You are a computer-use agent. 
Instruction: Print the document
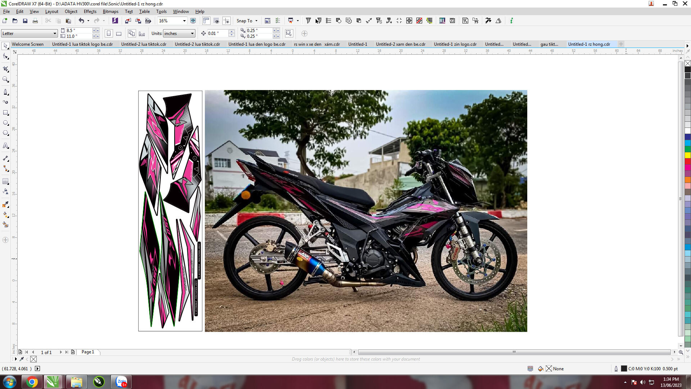pos(35,21)
